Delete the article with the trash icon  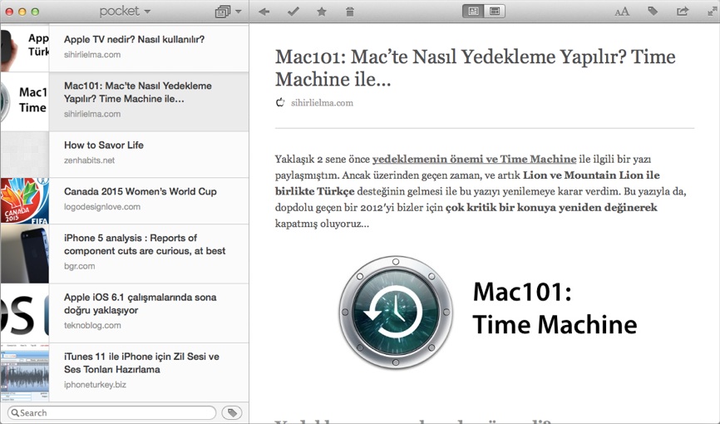[x=349, y=12]
